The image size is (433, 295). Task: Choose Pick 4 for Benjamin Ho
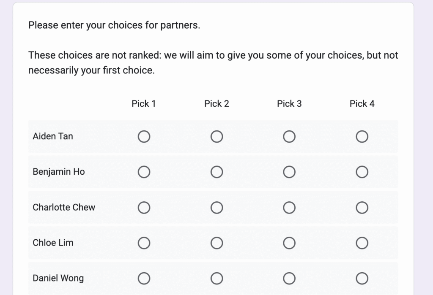coord(362,172)
